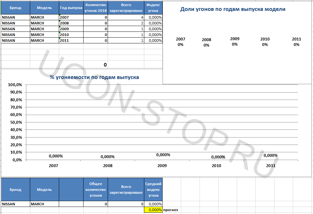Click registered count 4 for 2007 row
Viewport: 313px width, 214px height.
pyautogui.click(x=126, y=17)
